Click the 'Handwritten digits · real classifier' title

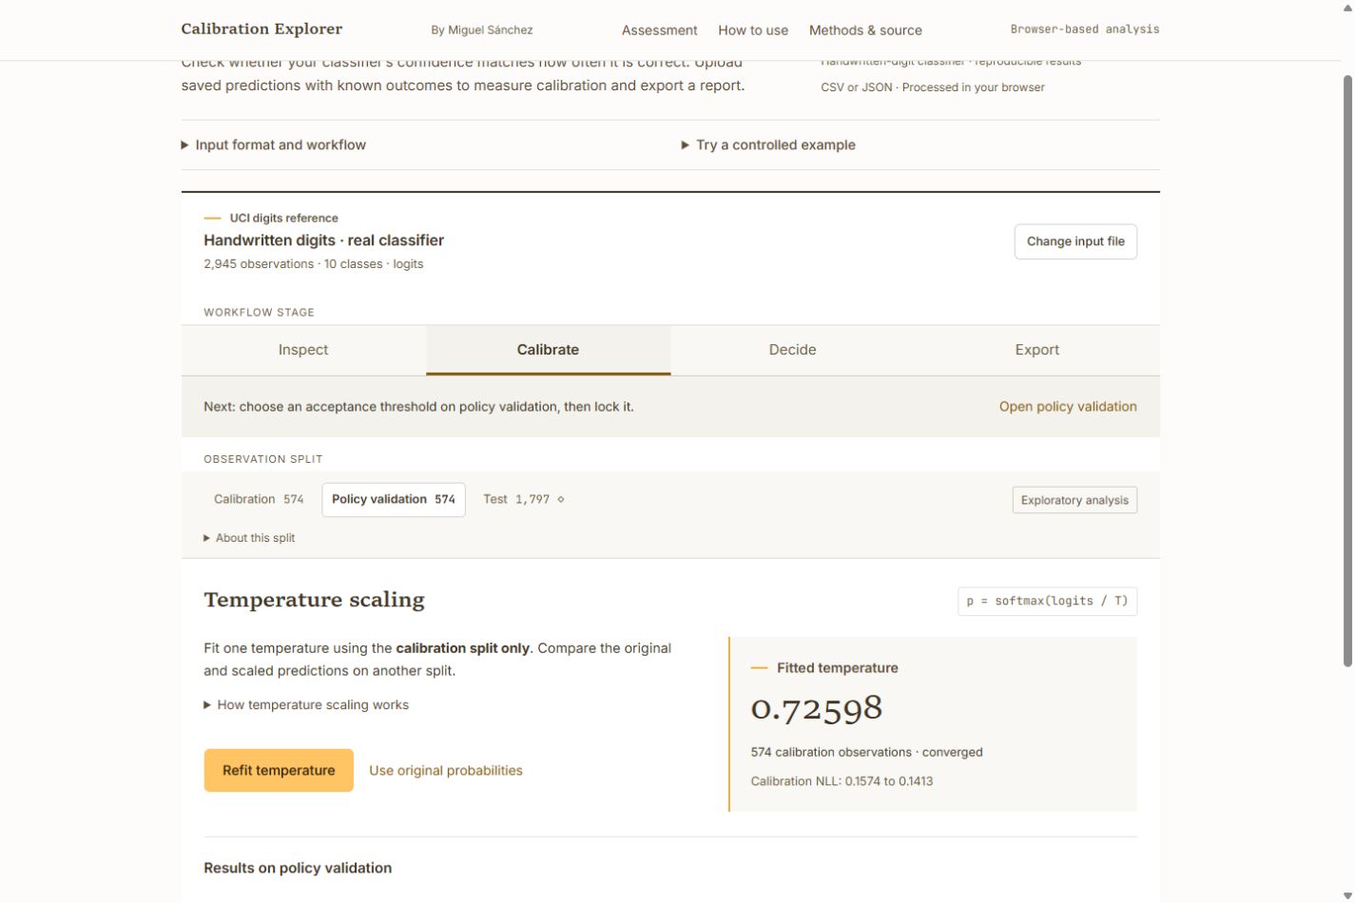323,240
